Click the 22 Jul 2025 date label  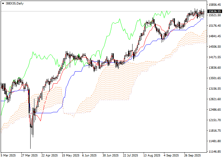tap(131, 156)
